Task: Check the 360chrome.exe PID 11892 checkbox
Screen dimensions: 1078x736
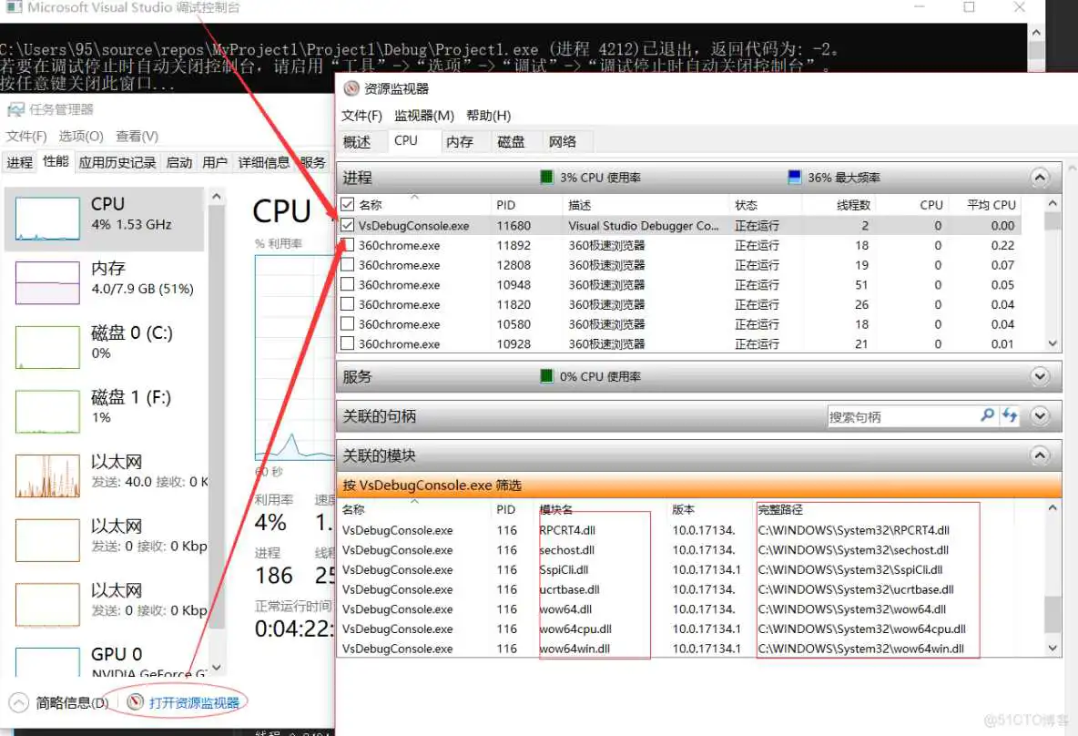Action: pos(346,244)
